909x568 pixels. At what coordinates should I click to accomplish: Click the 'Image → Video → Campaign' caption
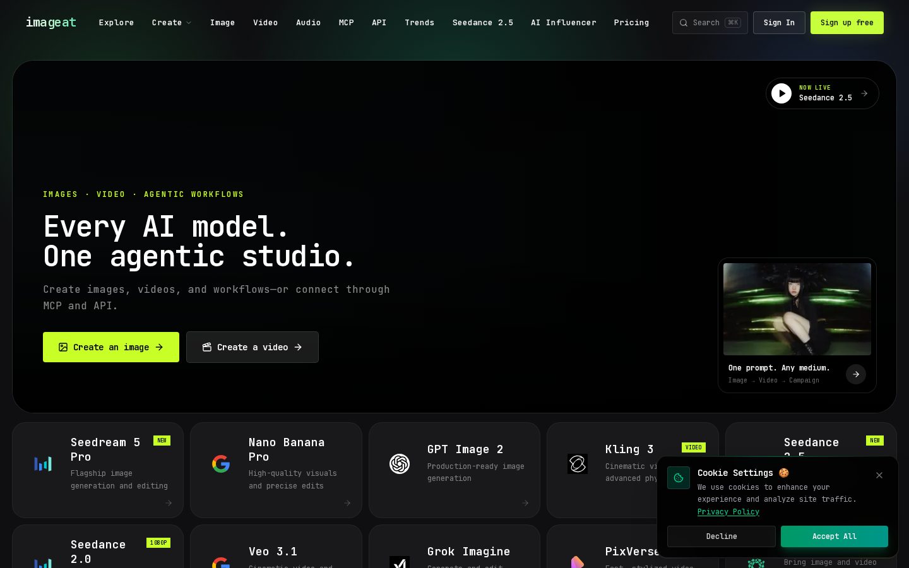pyautogui.click(x=774, y=381)
